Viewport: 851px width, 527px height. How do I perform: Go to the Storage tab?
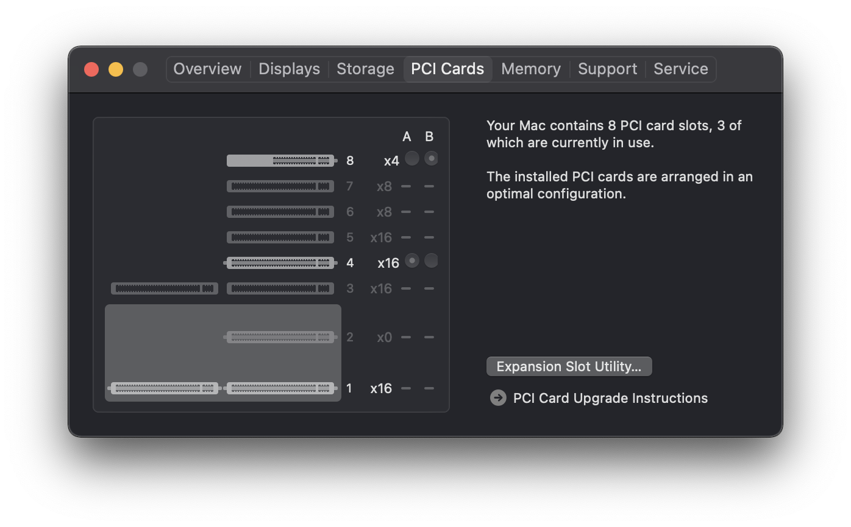click(365, 69)
